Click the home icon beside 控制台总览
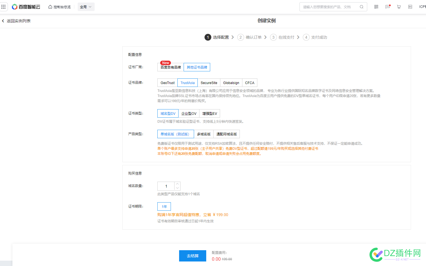The height and width of the screenshot is (266, 426). [50, 7]
